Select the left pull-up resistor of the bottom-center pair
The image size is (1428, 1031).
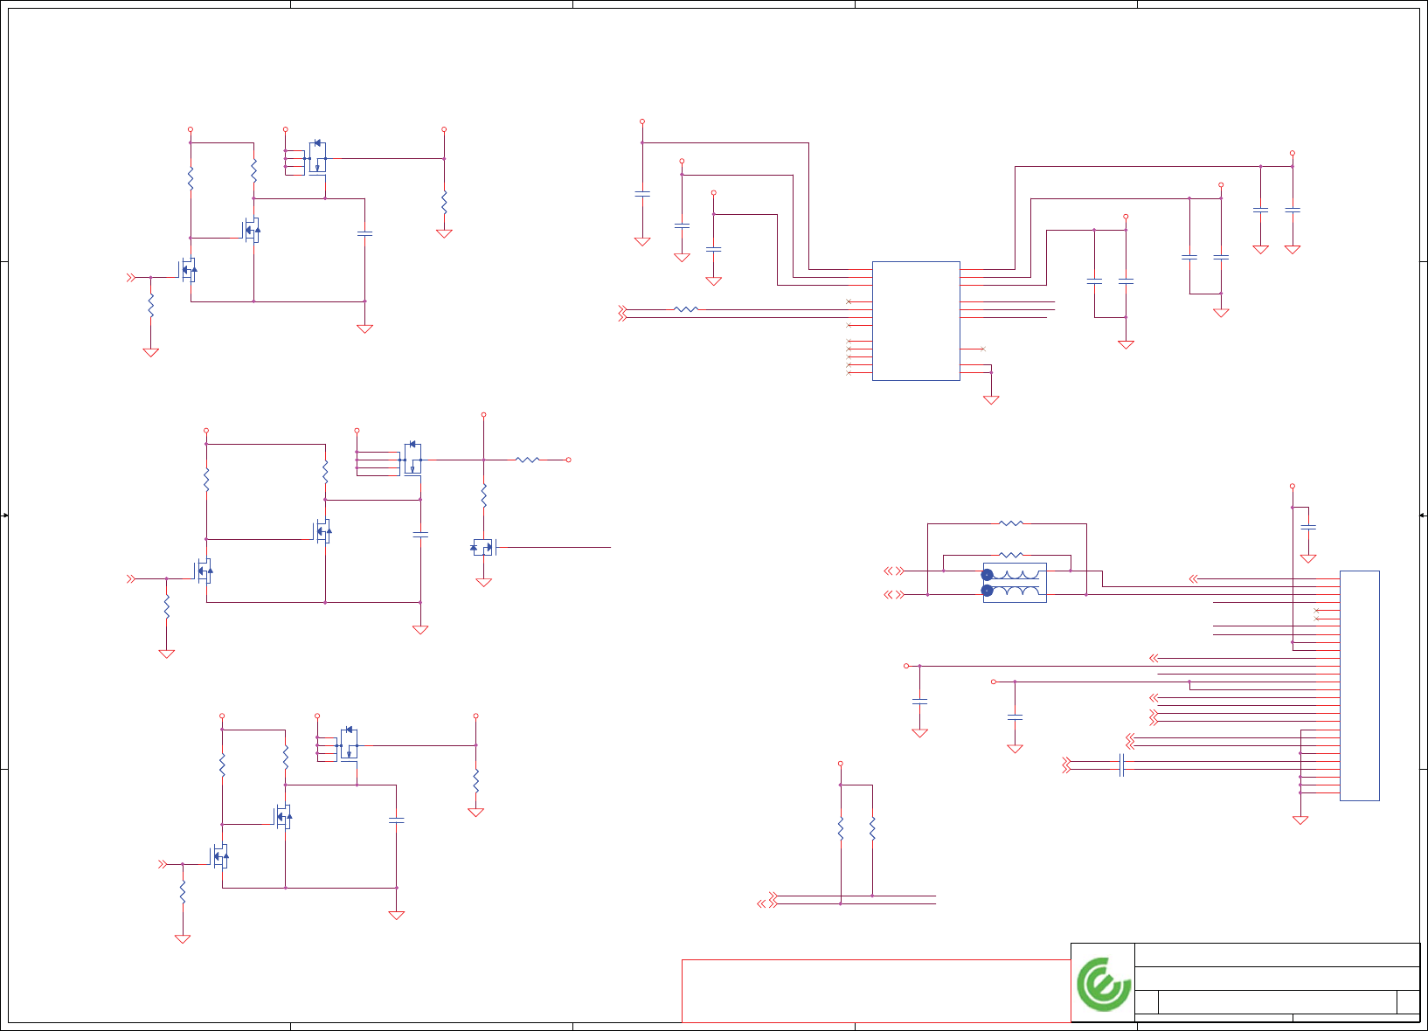coord(841,828)
